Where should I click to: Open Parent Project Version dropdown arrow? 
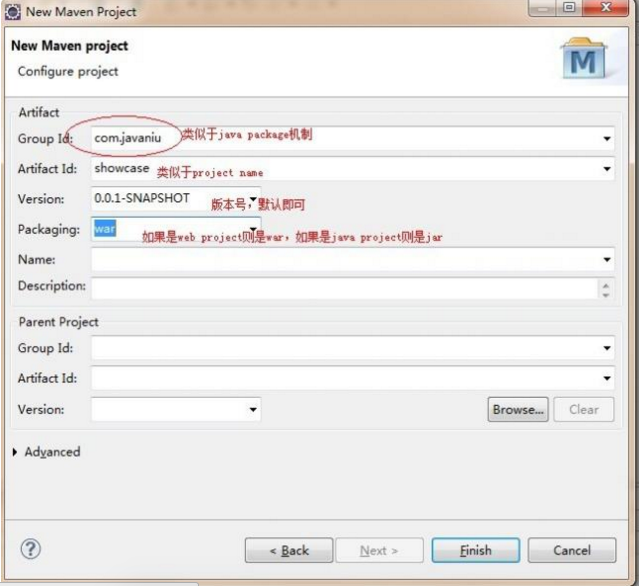[253, 409]
